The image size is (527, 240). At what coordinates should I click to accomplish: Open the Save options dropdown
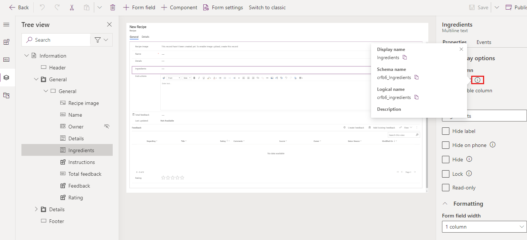(x=497, y=7)
